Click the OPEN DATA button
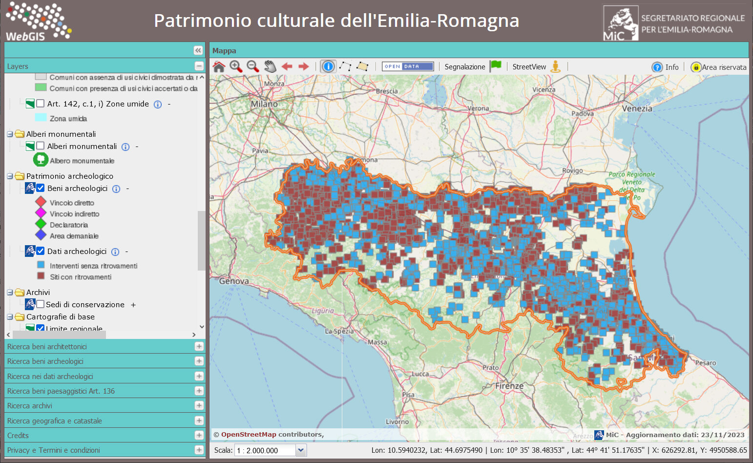 408,67
